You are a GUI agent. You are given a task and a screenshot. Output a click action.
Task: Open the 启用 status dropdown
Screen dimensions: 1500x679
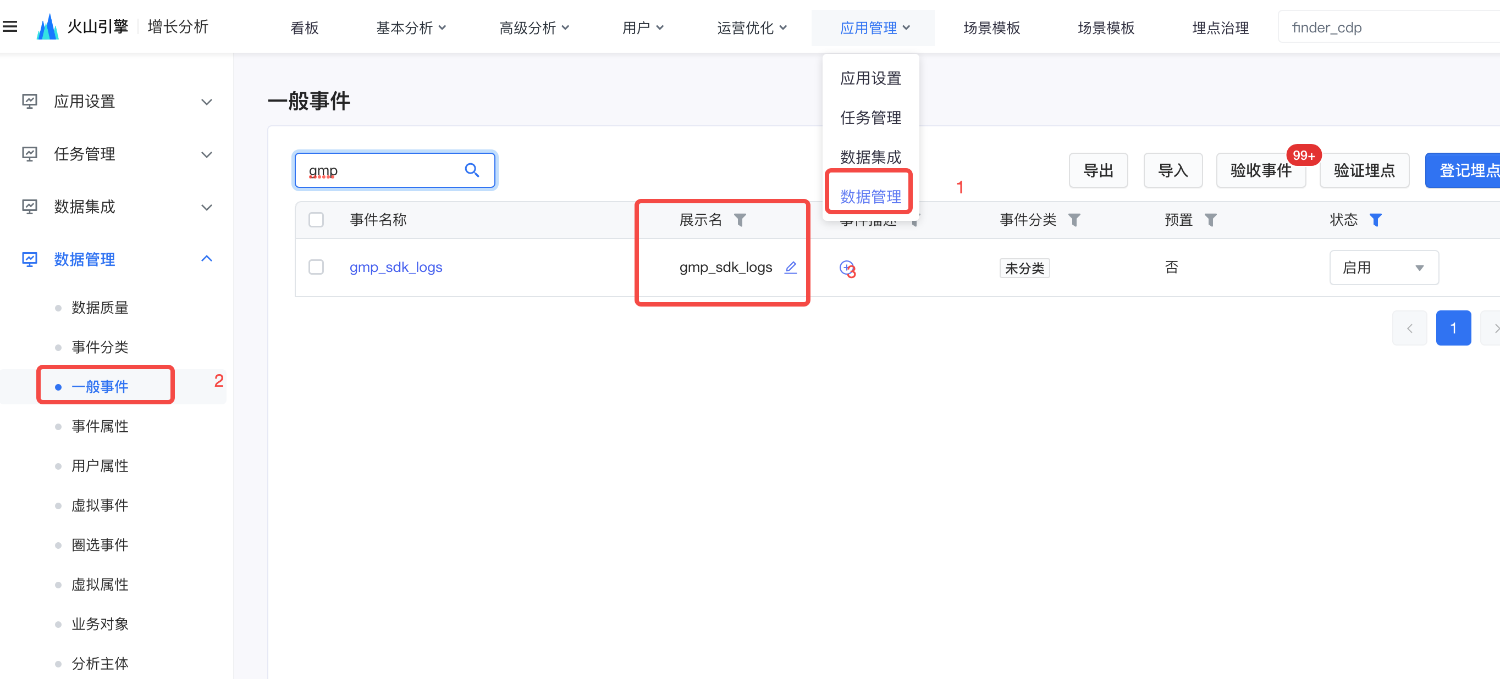coord(1383,268)
